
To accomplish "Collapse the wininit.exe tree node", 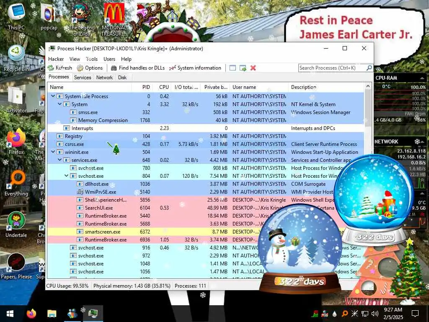I will (x=53, y=152).
